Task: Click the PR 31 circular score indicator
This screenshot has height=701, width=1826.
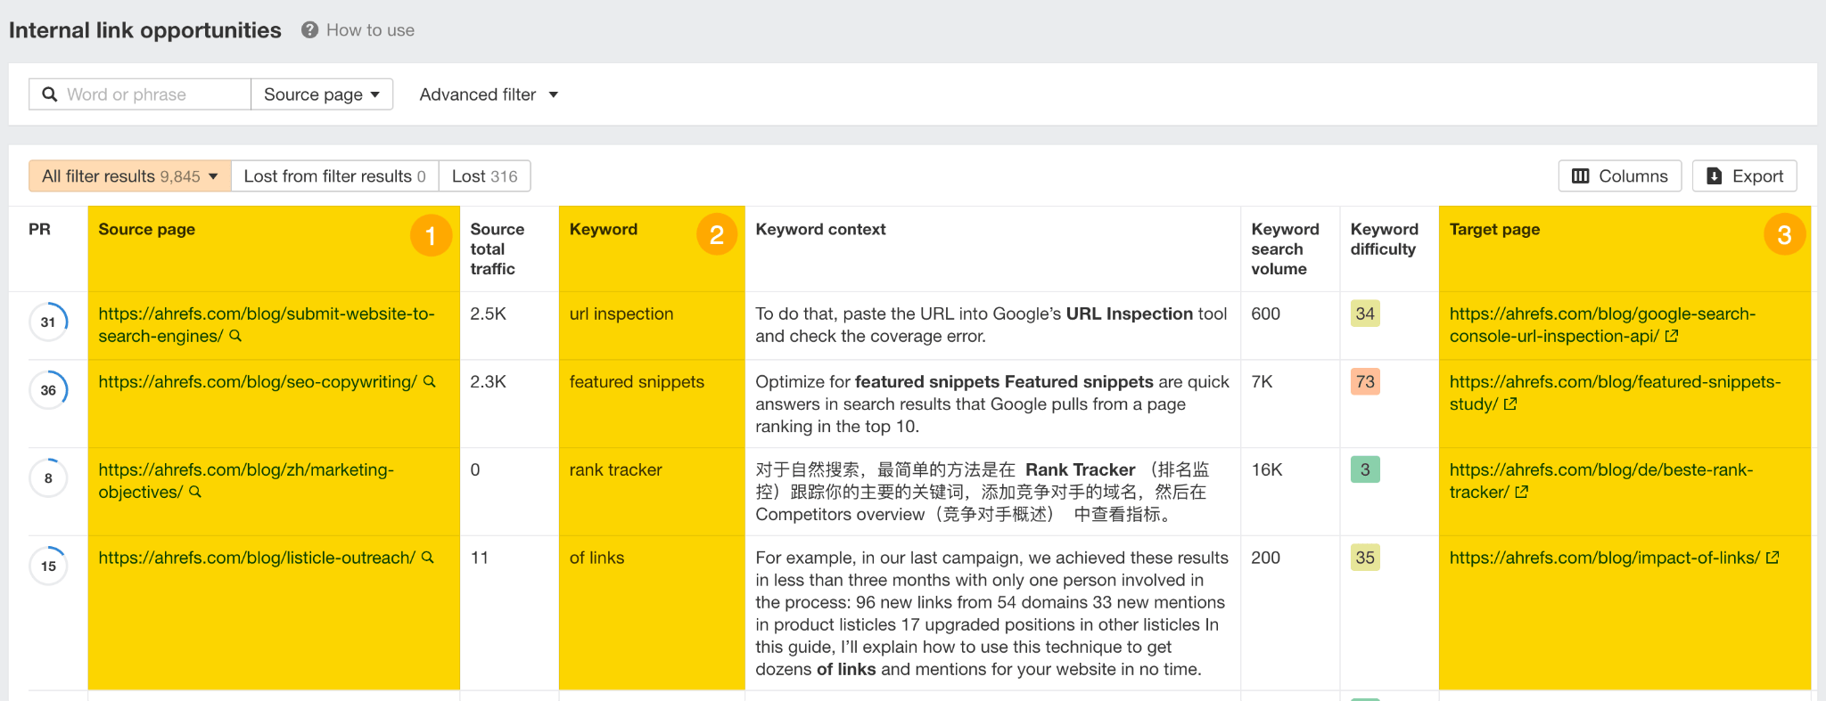Action: 48,322
